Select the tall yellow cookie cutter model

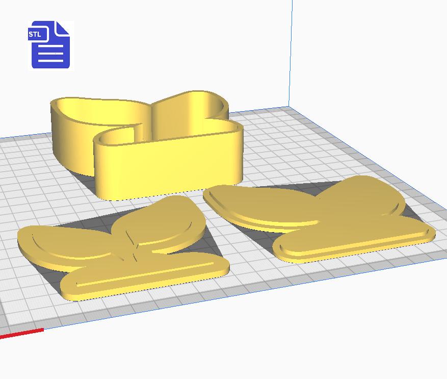(x=147, y=145)
